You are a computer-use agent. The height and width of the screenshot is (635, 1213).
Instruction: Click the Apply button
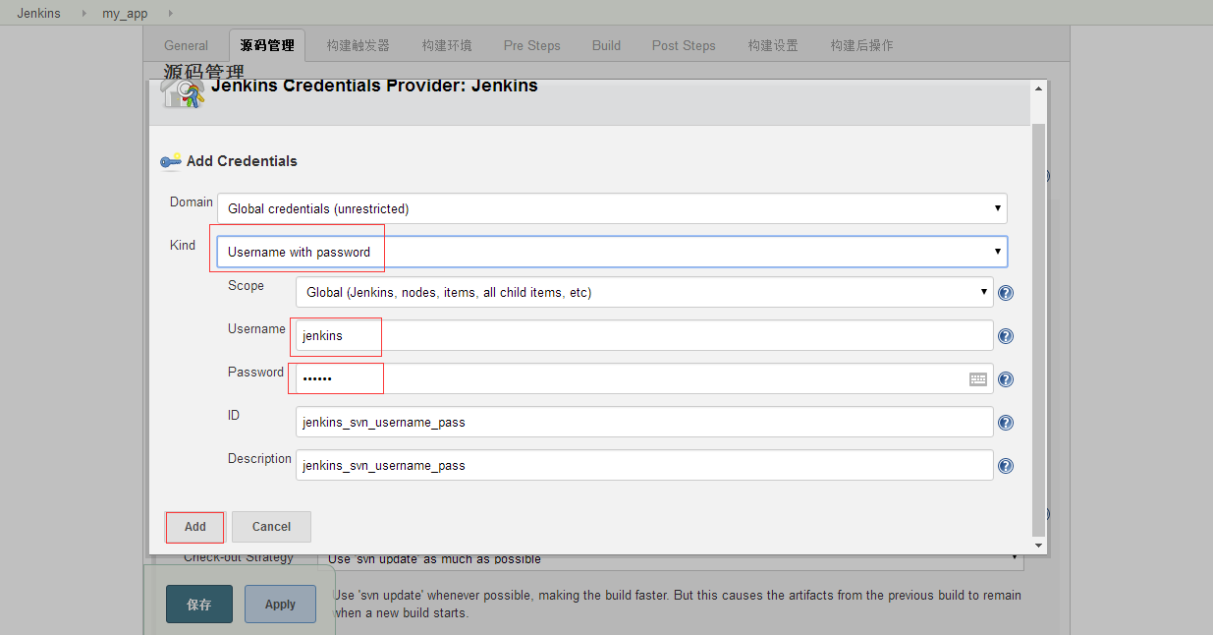click(x=280, y=605)
